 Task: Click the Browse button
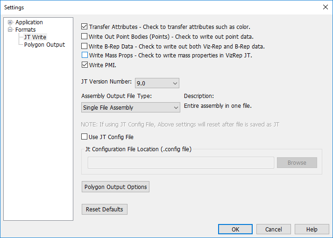(297, 162)
